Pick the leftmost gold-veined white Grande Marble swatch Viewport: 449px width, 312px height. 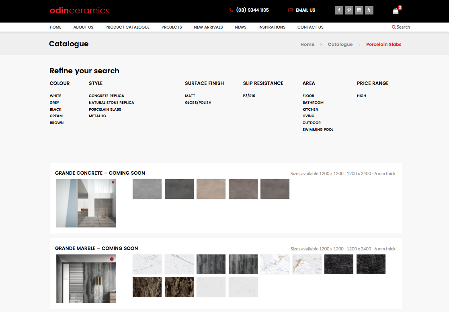[x=275, y=264]
